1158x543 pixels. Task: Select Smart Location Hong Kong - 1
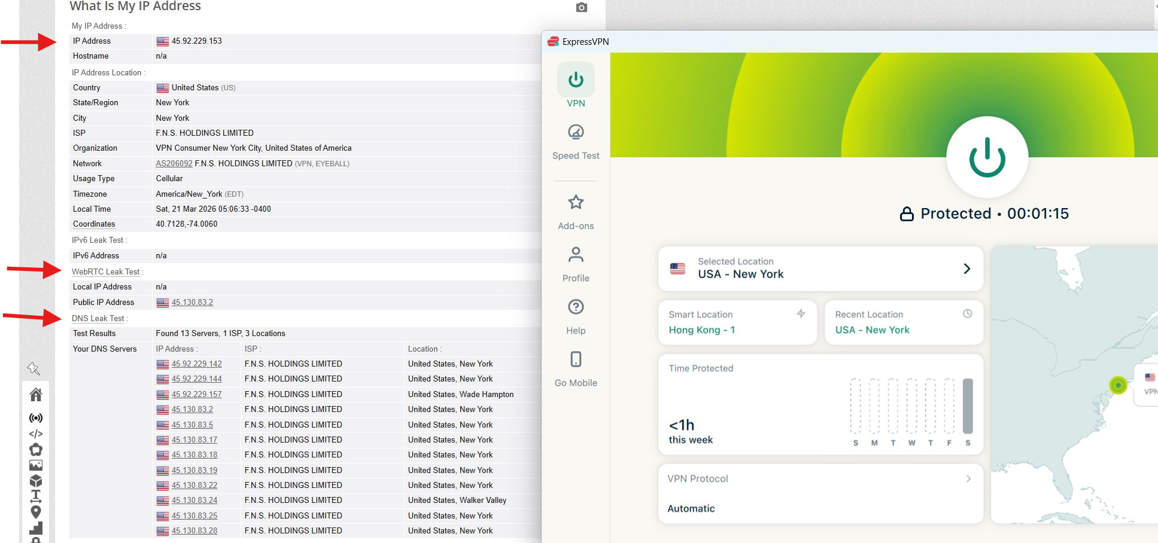tap(737, 322)
